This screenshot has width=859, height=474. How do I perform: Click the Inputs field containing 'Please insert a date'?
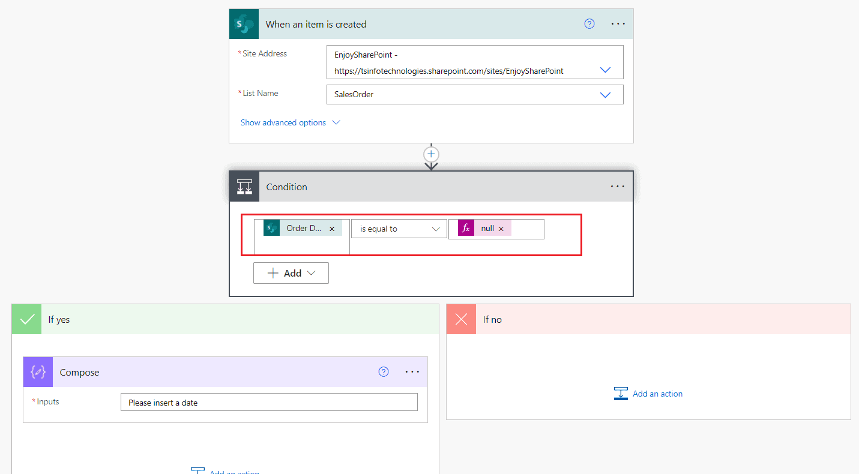(x=269, y=401)
